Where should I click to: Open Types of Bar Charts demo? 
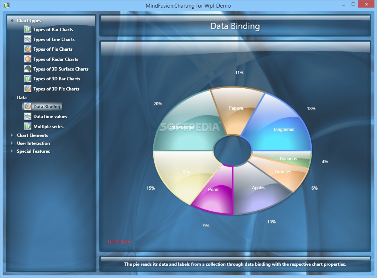[53, 30]
